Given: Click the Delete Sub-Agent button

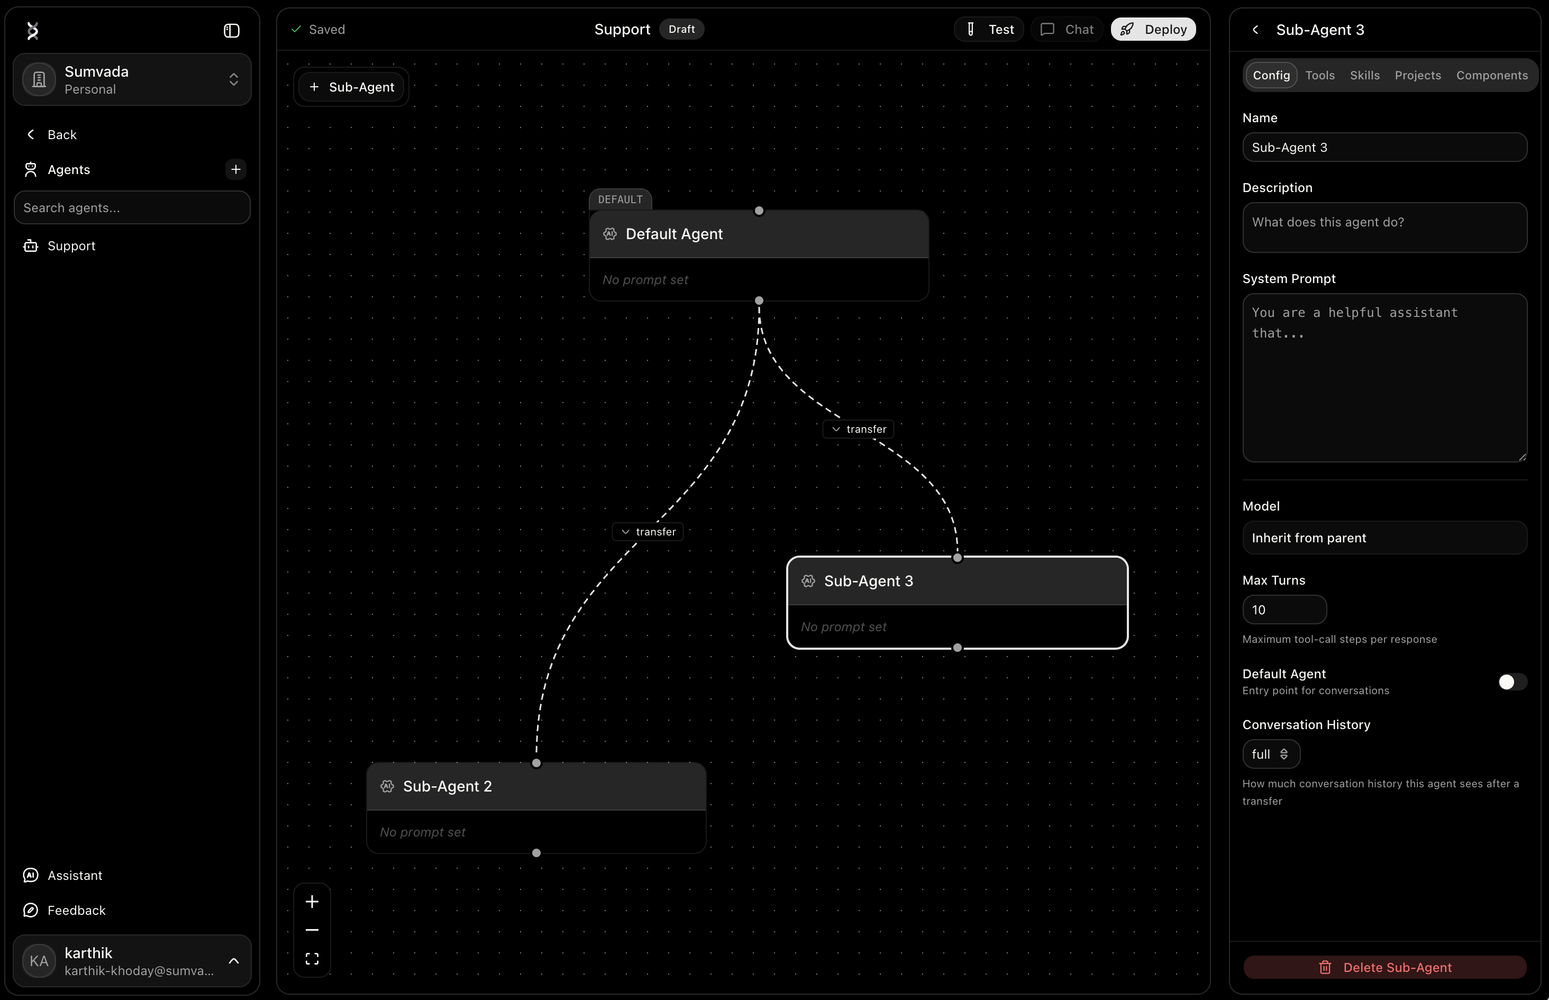Looking at the screenshot, I should tap(1384, 968).
